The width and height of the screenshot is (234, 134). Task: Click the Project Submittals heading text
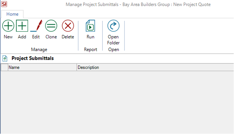[x=33, y=58]
